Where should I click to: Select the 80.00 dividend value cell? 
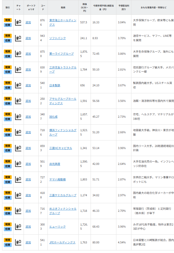tap(104, 242)
